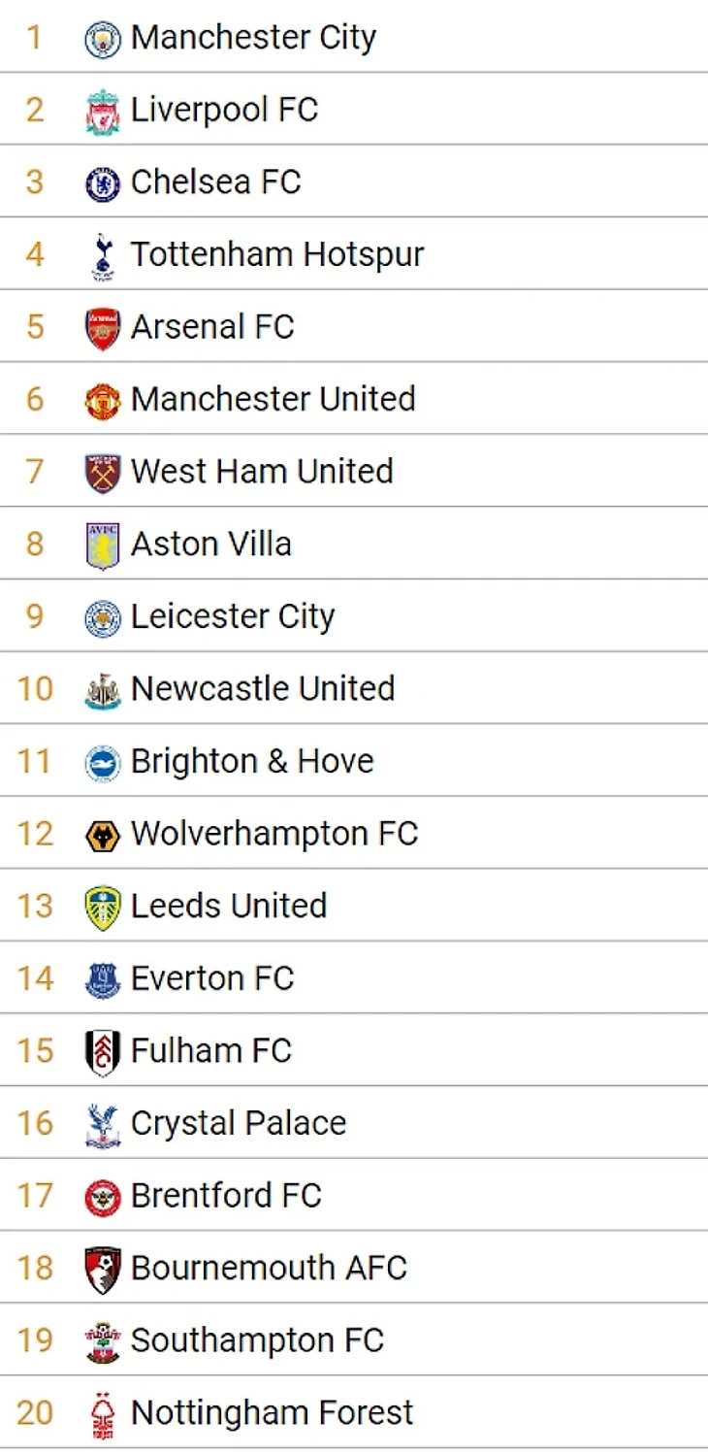Image resolution: width=708 pixels, height=1455 pixels.
Task: Click the Arsenal FC cannon crest
Action: (103, 328)
